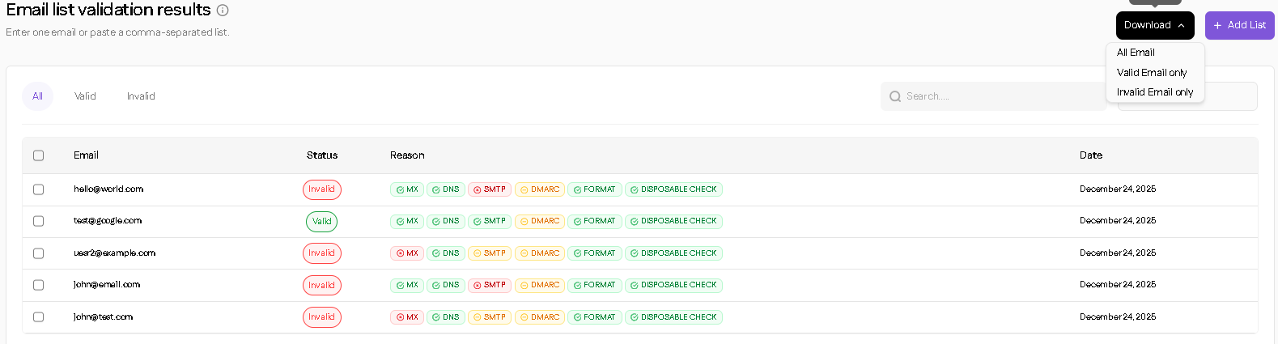Click the magnifier icon in the search box
Image resolution: width=1278 pixels, height=344 pixels.
click(x=894, y=96)
